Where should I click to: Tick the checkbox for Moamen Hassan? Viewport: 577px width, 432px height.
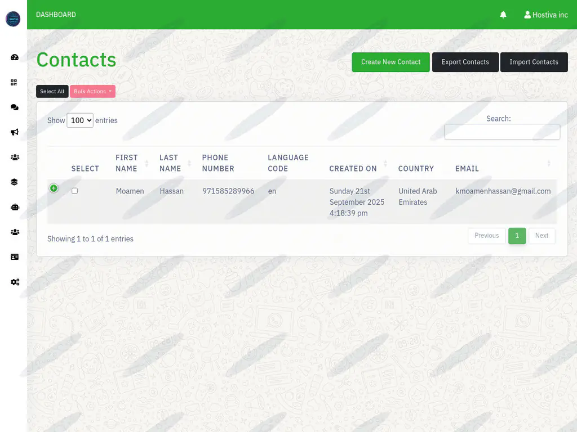[x=74, y=191]
